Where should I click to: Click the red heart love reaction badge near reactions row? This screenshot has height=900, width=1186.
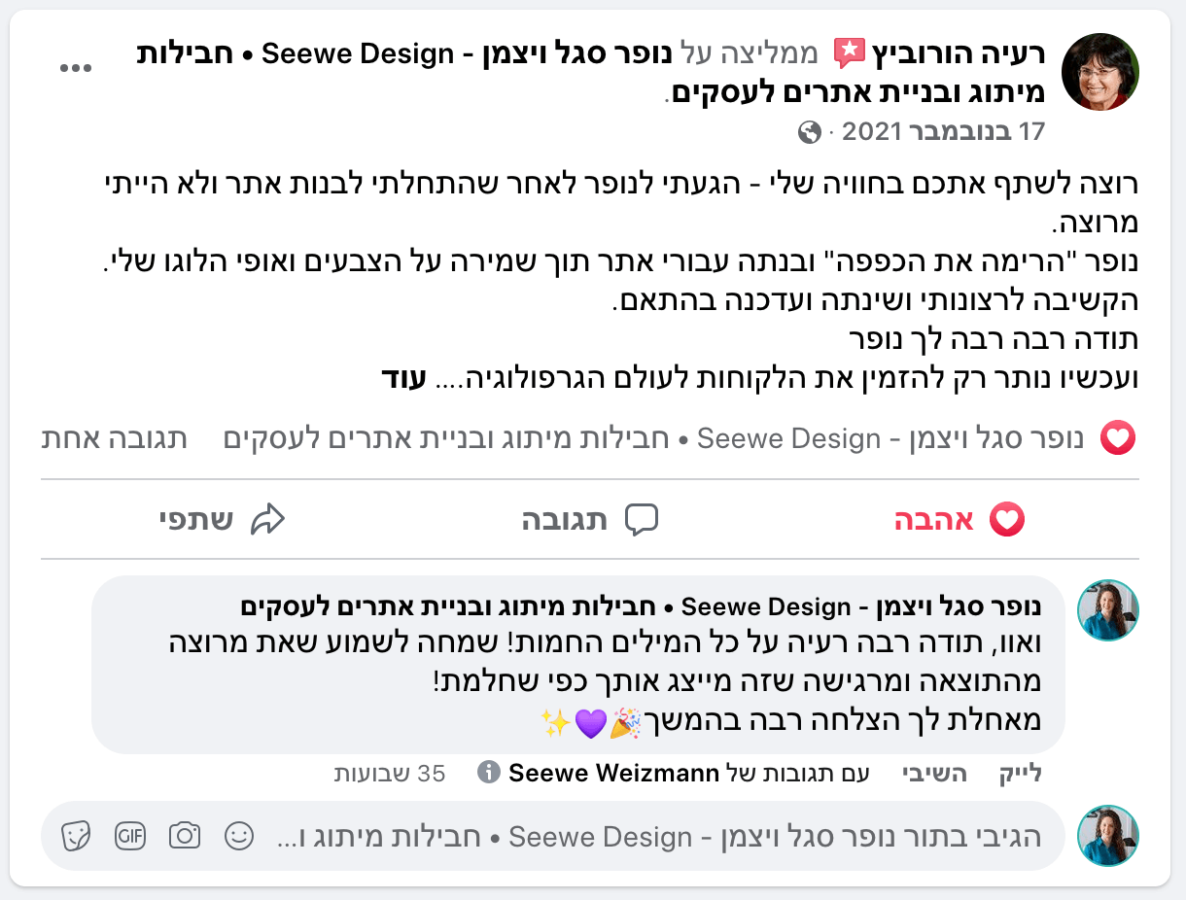[x=1119, y=438]
